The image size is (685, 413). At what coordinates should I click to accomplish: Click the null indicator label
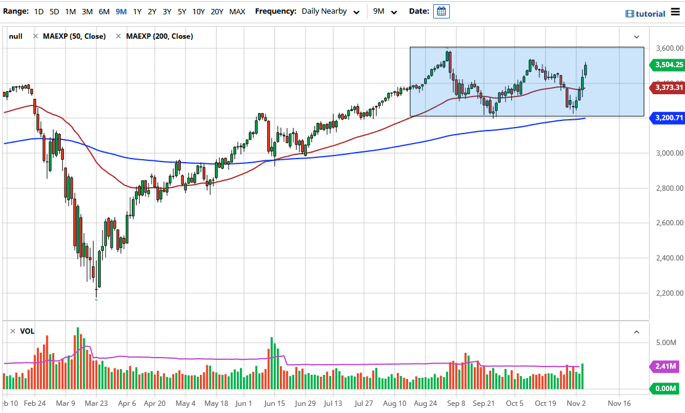coord(16,36)
